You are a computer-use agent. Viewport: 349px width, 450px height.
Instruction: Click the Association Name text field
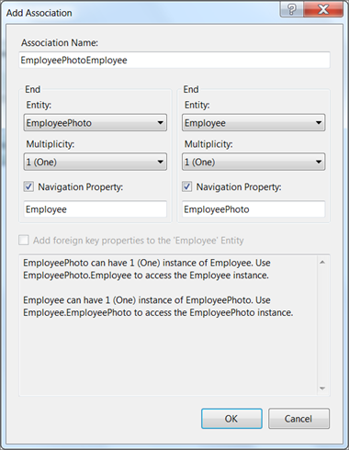click(174, 60)
